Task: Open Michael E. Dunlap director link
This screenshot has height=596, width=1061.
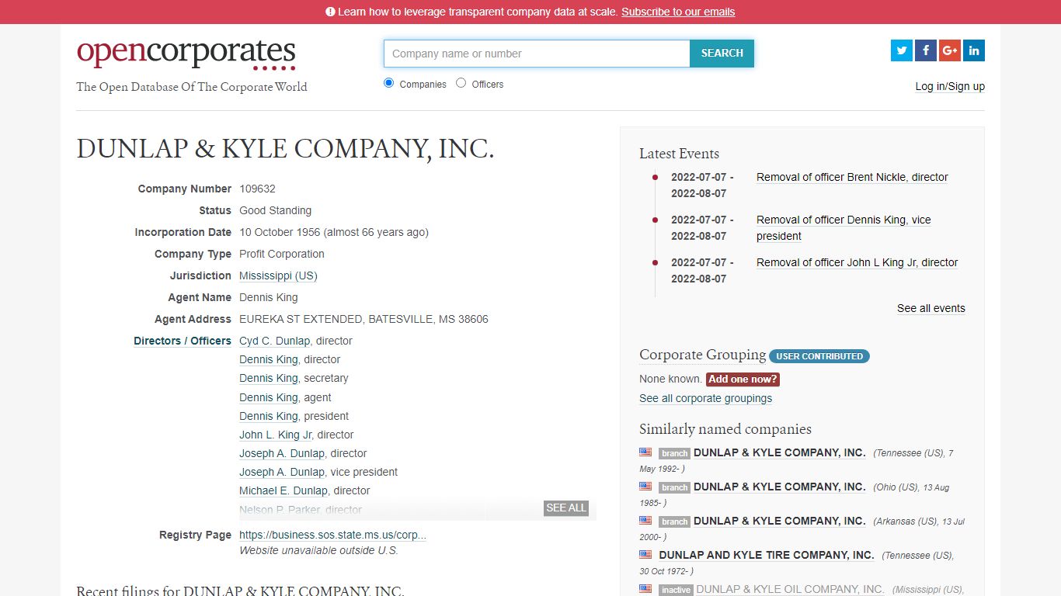Action: (284, 490)
